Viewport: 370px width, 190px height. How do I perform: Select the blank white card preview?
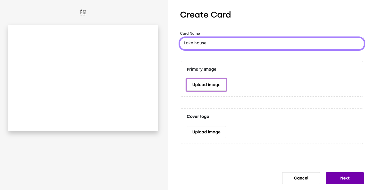pyautogui.click(x=83, y=78)
